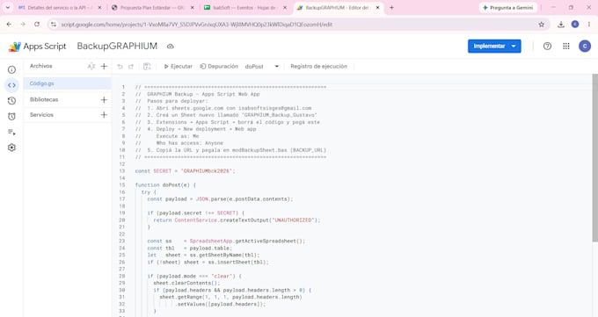
Task: Go back with the browser back arrow
Action: click(x=9, y=25)
